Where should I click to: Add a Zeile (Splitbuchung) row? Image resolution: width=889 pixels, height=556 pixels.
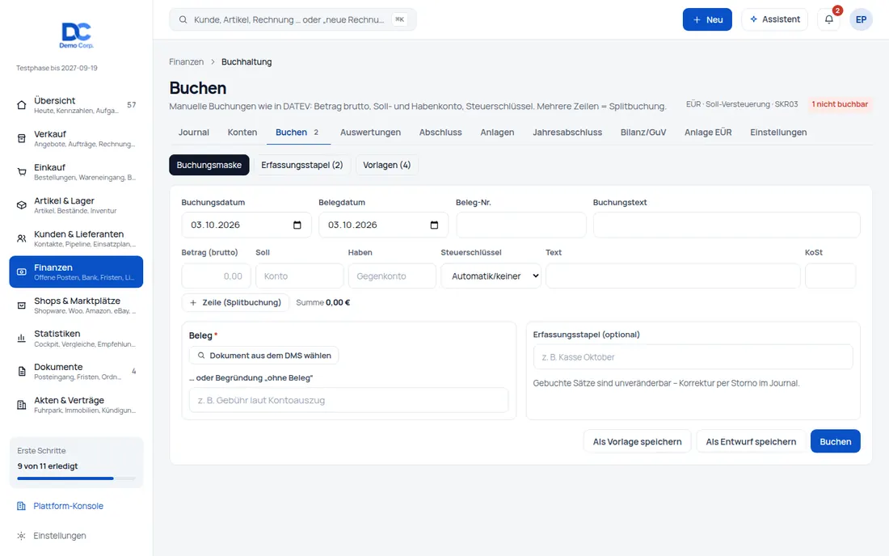(x=235, y=303)
